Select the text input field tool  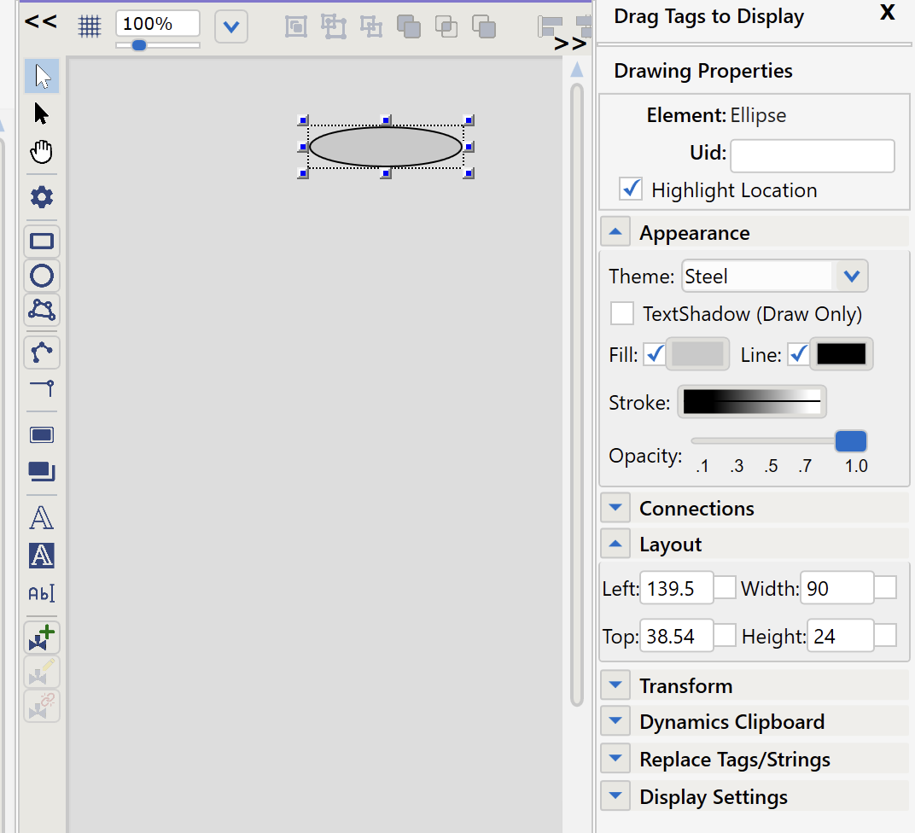(42, 593)
